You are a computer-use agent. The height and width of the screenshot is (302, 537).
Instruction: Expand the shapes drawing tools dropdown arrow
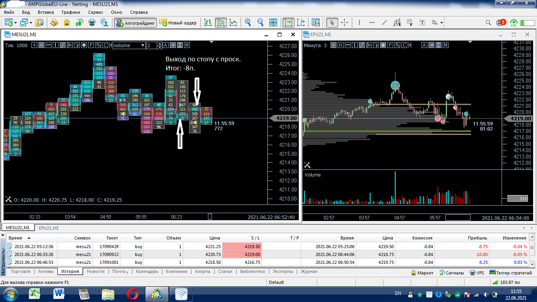click(441, 23)
